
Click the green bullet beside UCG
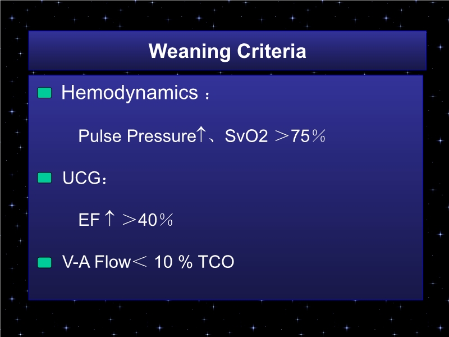point(44,178)
